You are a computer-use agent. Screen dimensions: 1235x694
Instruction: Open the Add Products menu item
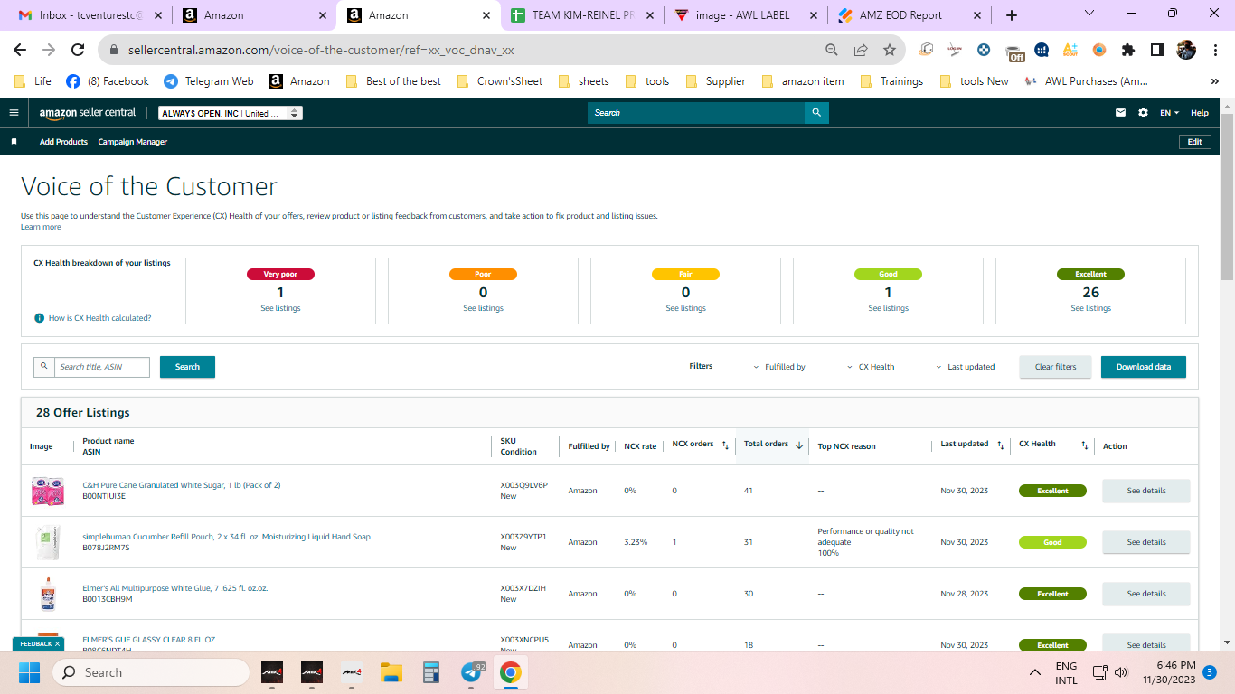63,142
